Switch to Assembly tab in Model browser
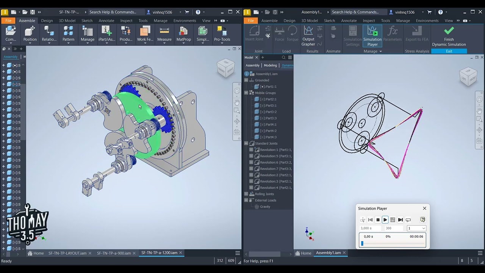 (252, 65)
